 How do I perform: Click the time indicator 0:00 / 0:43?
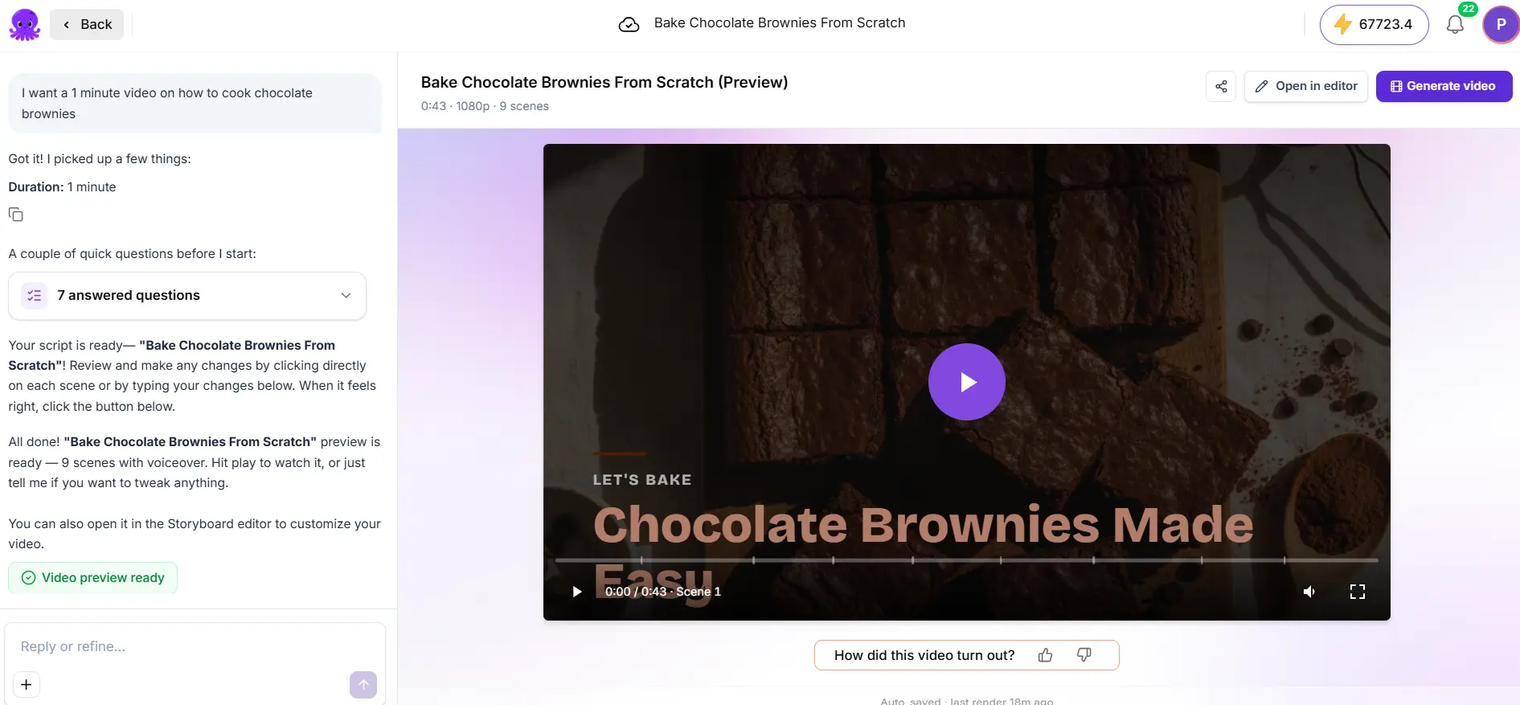click(x=636, y=592)
